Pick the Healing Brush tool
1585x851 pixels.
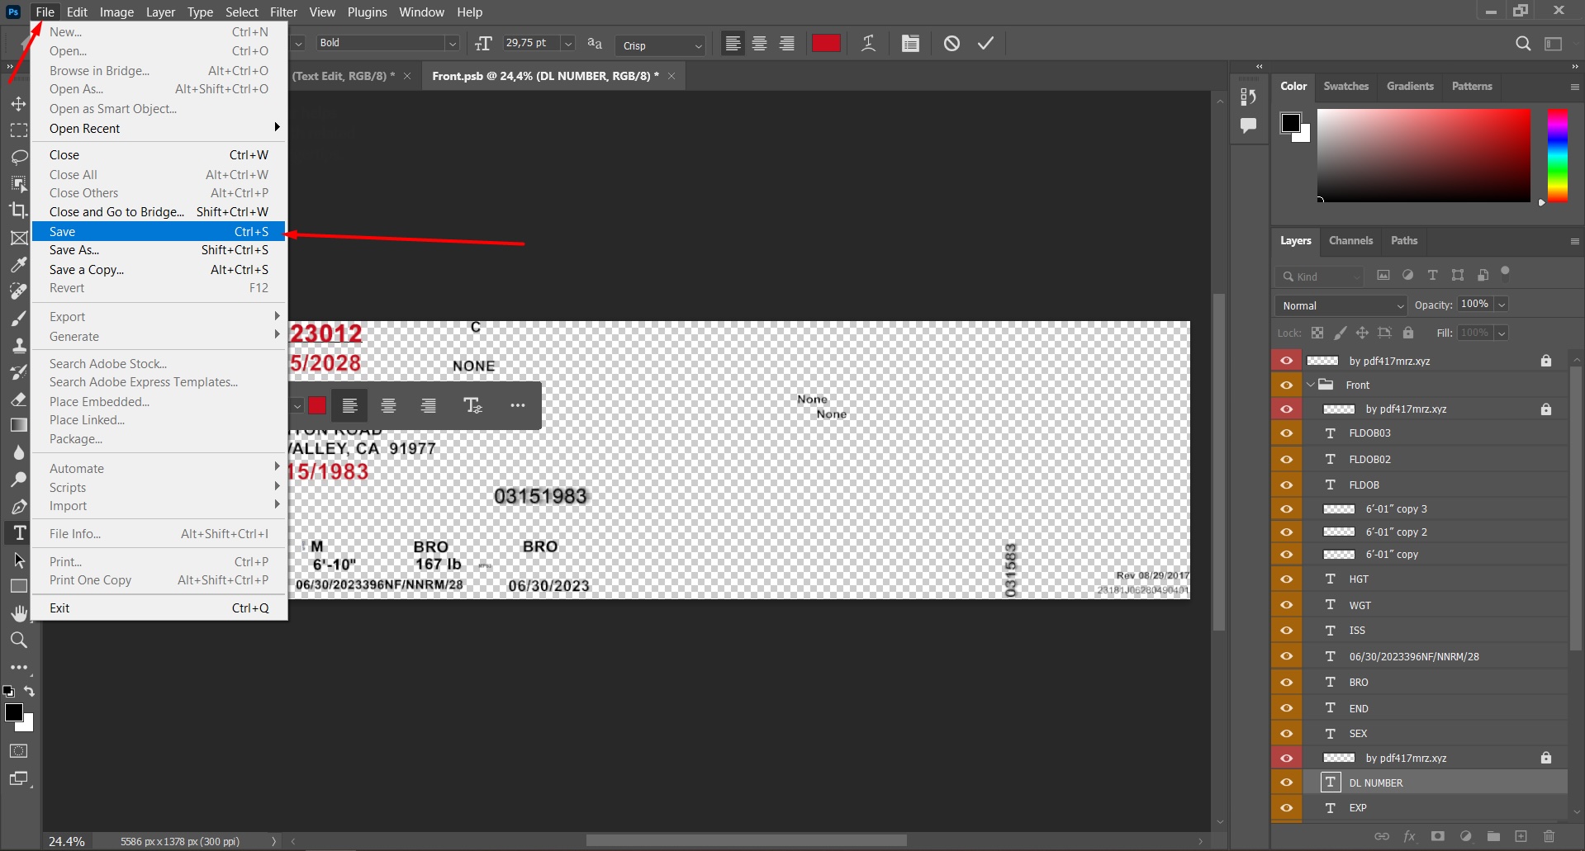click(x=18, y=291)
